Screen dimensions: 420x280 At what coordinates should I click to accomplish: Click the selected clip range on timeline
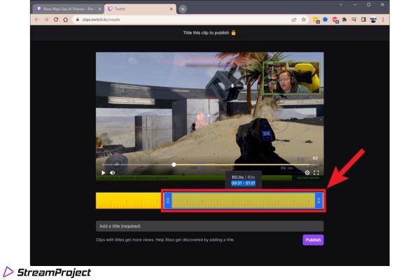coord(243,200)
